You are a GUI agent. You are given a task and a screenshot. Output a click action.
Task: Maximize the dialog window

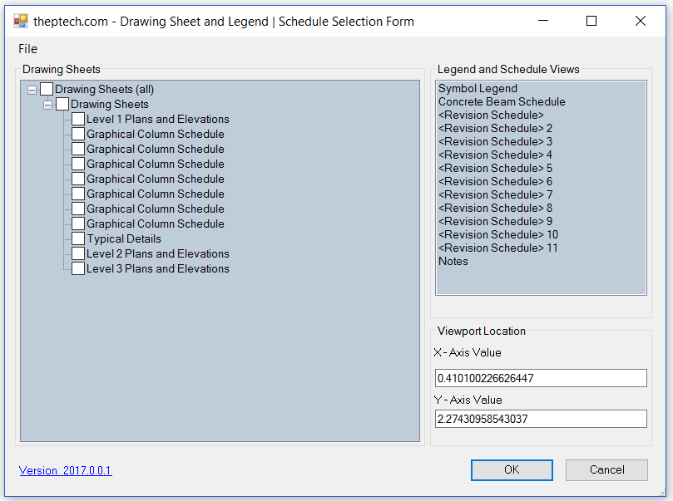591,22
